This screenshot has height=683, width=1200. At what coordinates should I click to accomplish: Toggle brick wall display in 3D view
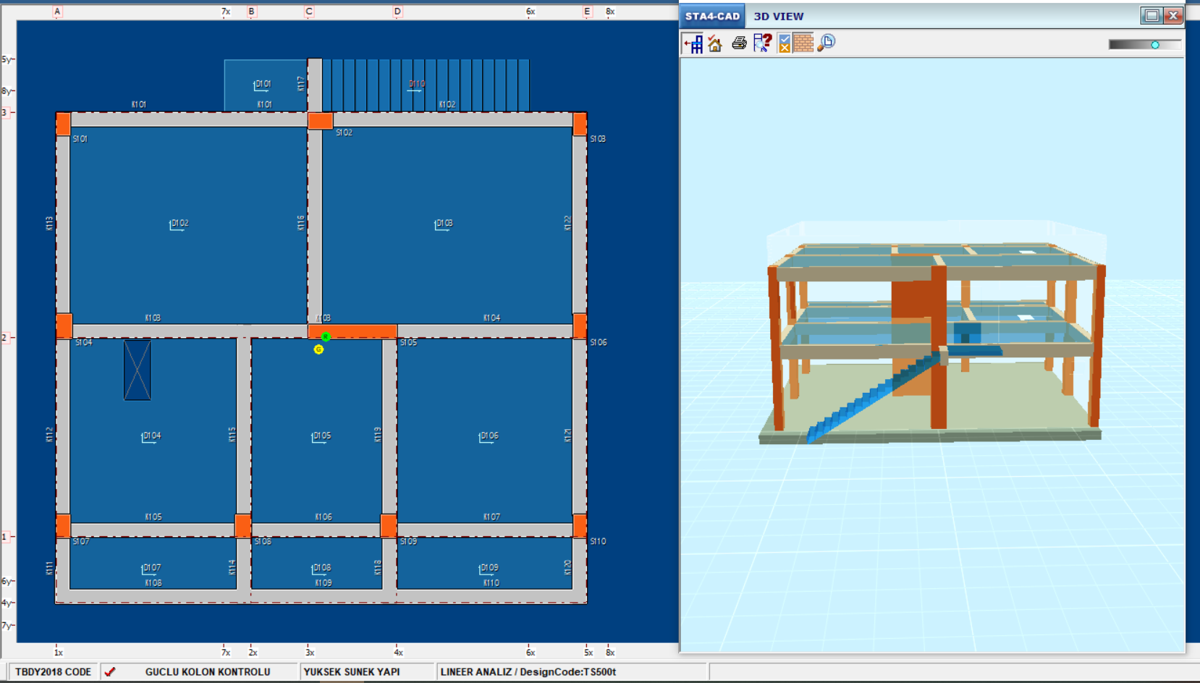[x=803, y=43]
